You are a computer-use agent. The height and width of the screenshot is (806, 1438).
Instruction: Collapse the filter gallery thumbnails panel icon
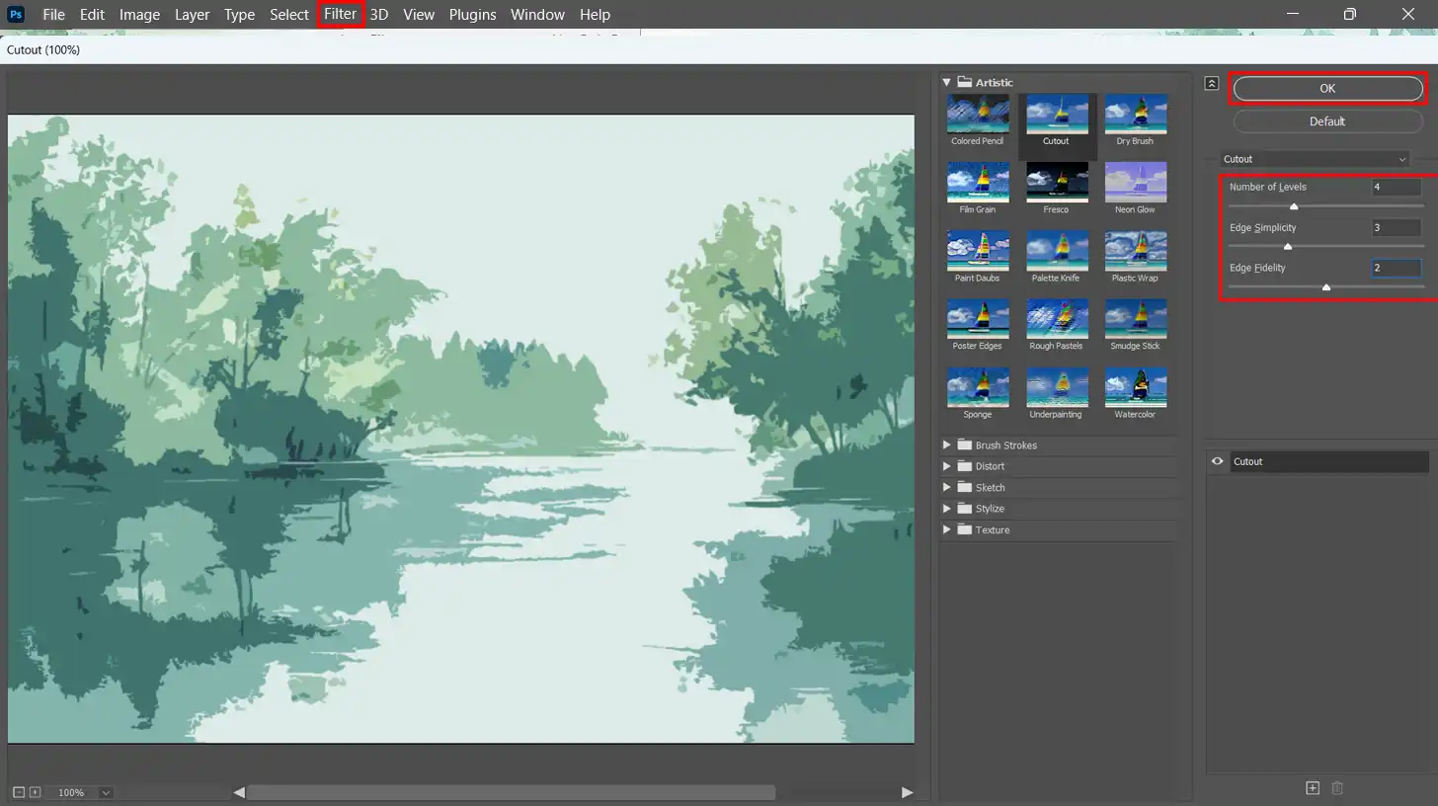1212,84
